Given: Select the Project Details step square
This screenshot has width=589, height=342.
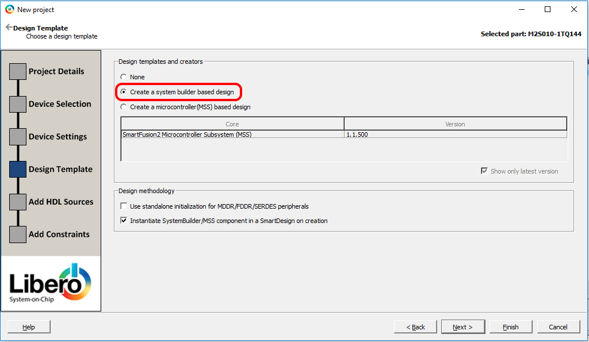Looking at the screenshot, I should click(x=18, y=71).
